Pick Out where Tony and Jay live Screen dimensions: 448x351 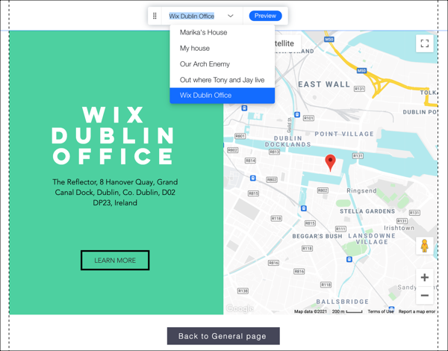click(222, 80)
